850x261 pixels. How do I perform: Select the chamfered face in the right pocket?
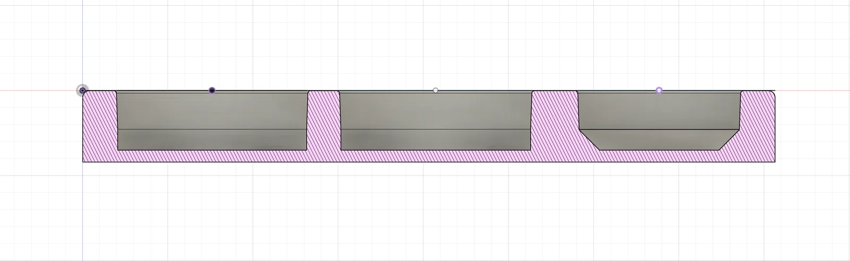tap(659, 140)
